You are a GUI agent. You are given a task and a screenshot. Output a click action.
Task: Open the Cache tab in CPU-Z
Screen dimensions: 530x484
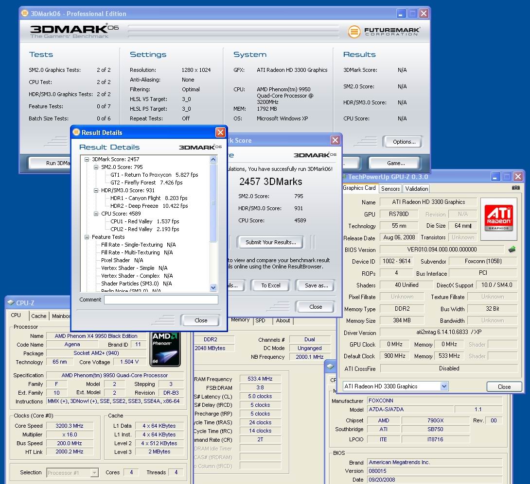click(x=39, y=316)
